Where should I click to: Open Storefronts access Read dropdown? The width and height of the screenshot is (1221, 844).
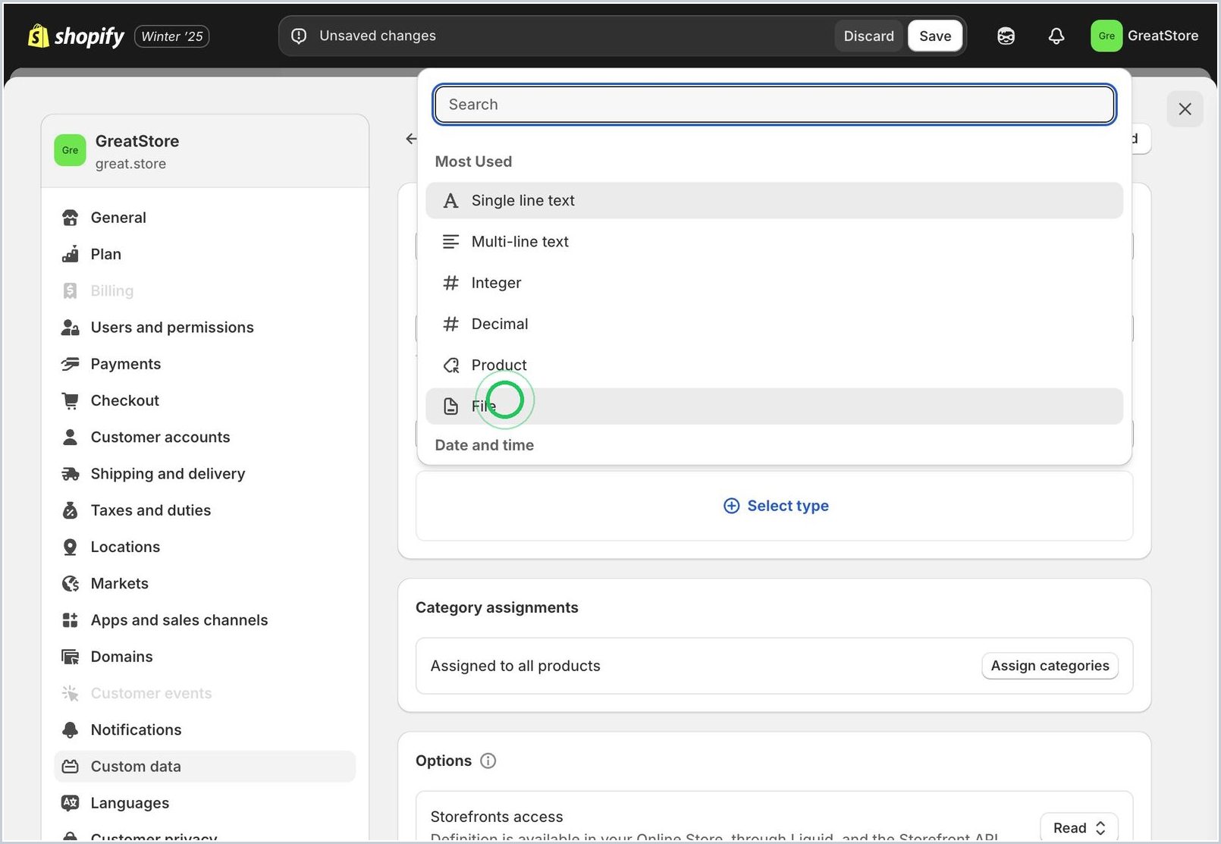click(x=1079, y=828)
